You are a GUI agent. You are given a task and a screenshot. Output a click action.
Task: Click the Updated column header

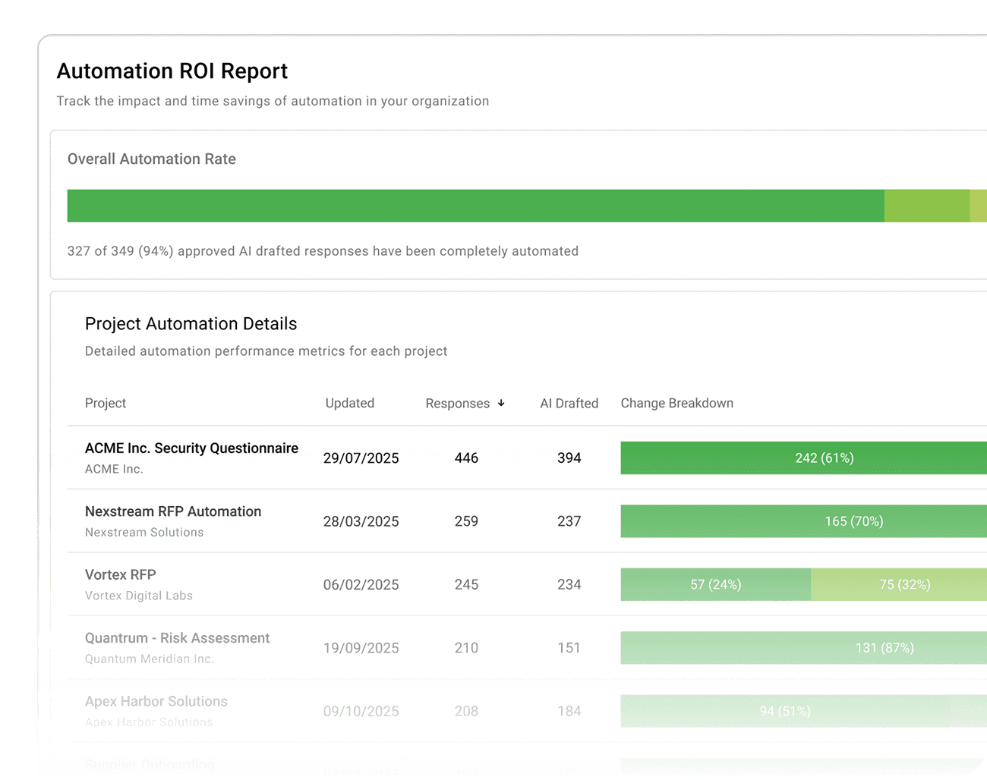[x=350, y=403]
